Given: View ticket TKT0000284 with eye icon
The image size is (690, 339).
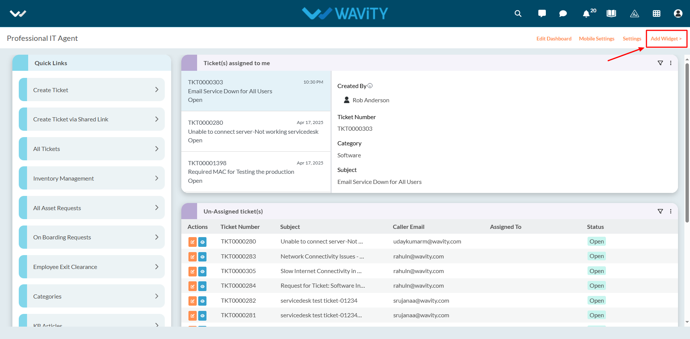Looking at the screenshot, I should coord(202,286).
